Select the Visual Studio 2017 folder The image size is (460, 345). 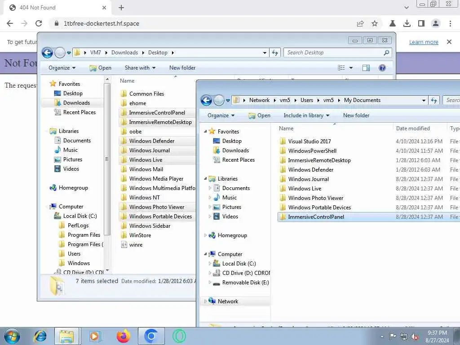coord(305,141)
